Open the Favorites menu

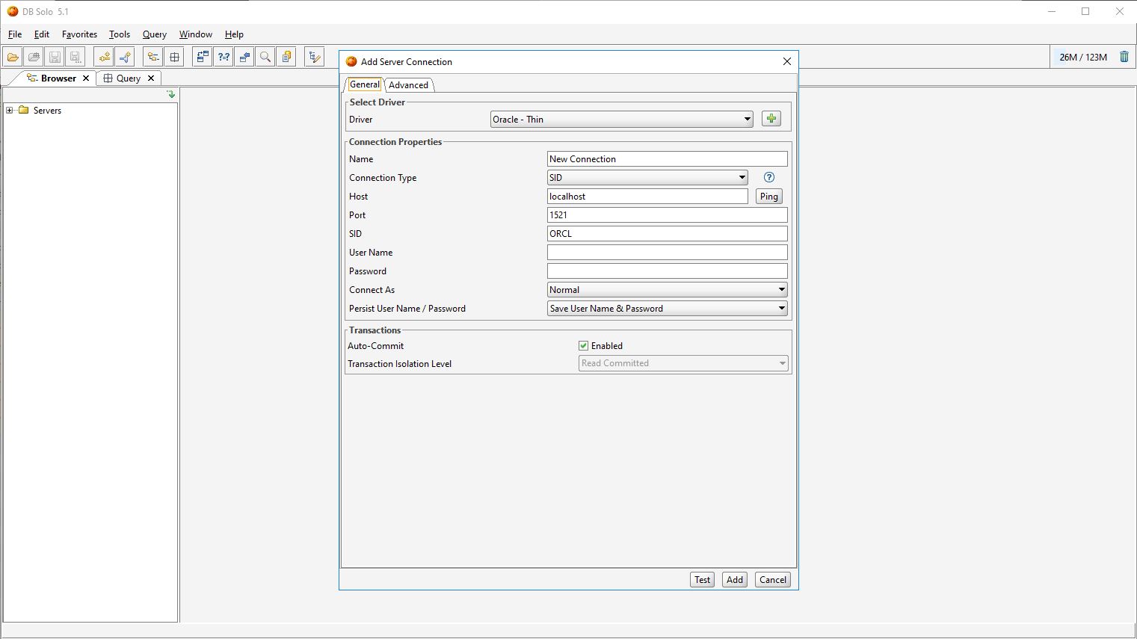coord(79,34)
